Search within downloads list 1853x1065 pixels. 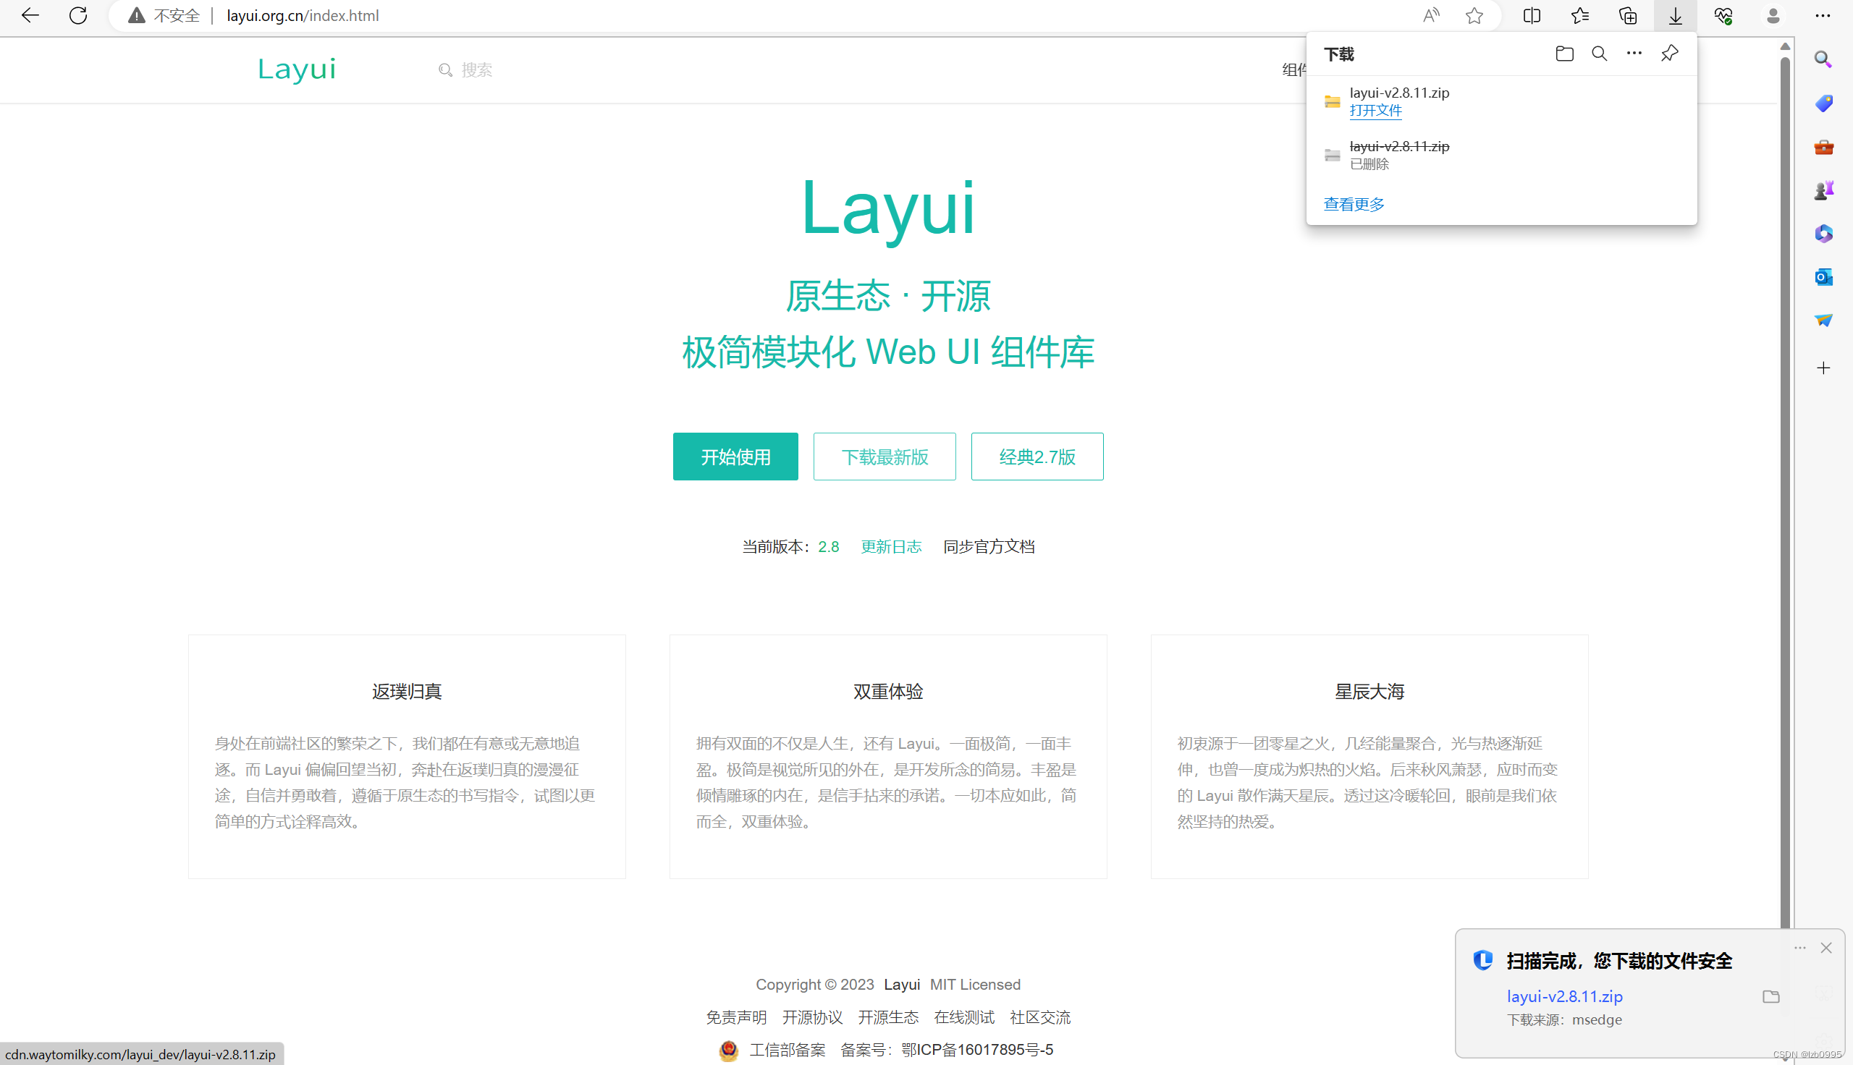[1598, 54]
